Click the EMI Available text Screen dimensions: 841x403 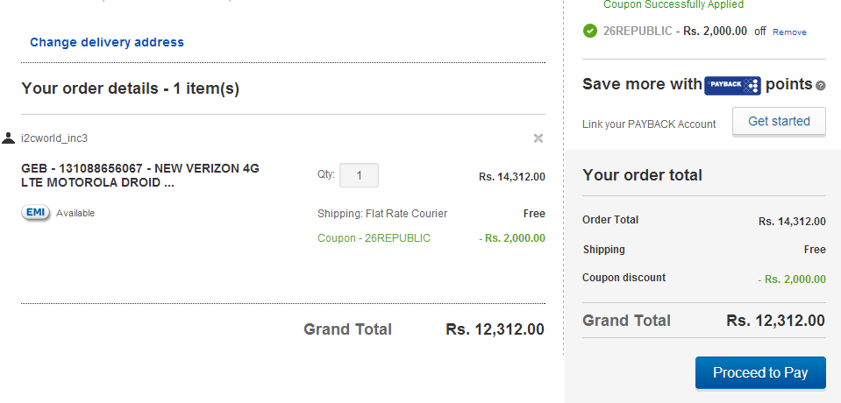click(75, 213)
